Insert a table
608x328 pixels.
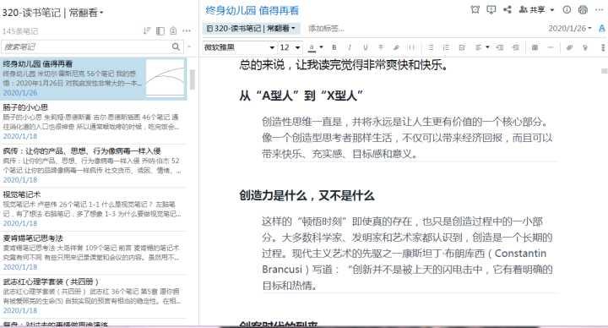(x=535, y=47)
